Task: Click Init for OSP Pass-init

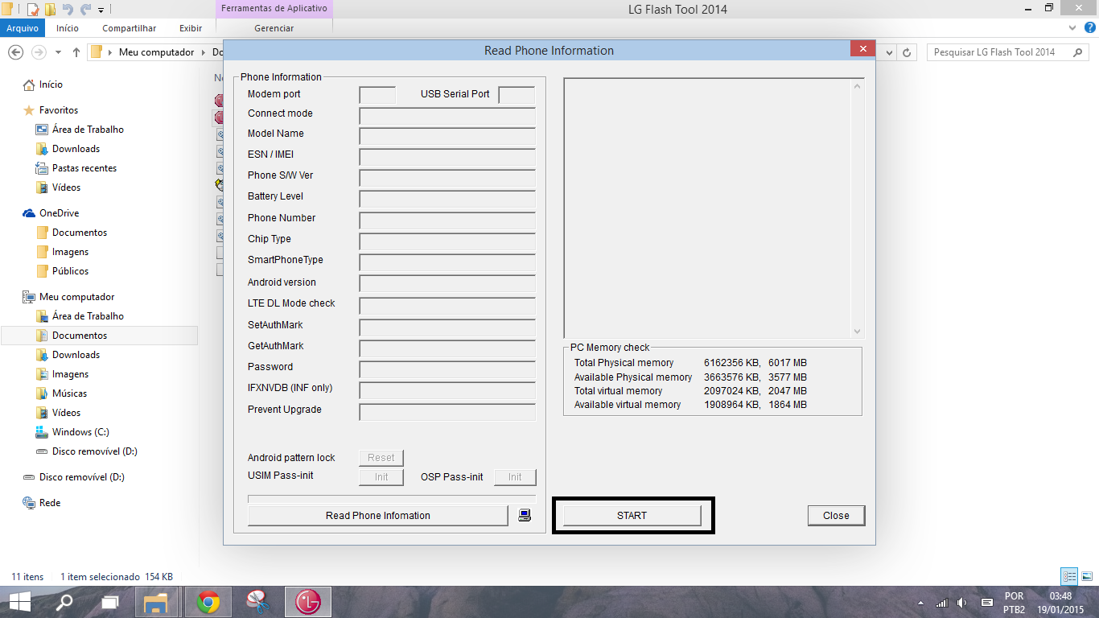Action: tap(515, 476)
